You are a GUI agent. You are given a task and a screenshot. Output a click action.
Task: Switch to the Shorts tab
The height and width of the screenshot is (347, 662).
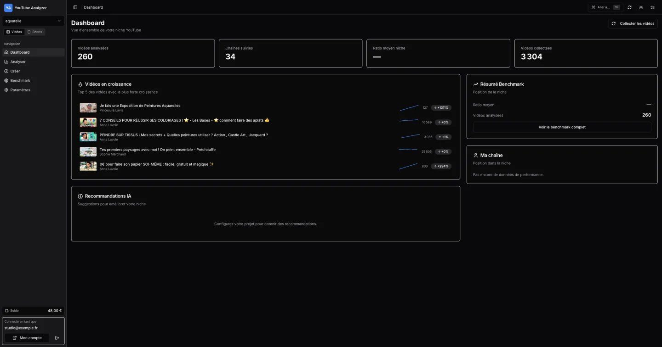pos(34,32)
